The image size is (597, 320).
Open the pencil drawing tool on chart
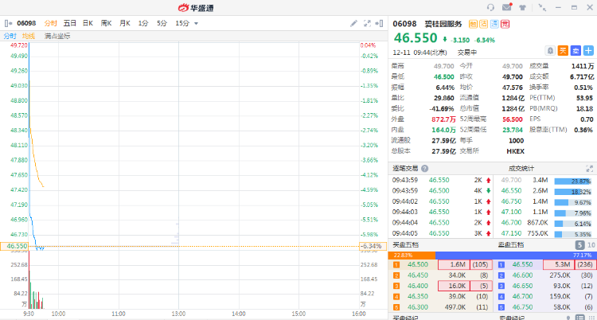click(353, 23)
